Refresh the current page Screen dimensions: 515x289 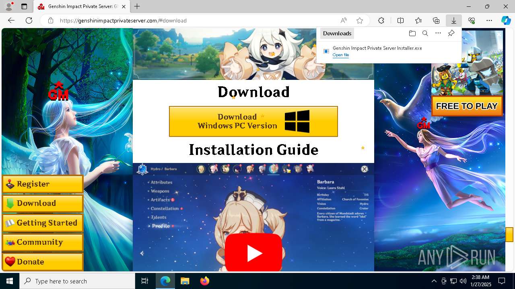click(29, 20)
